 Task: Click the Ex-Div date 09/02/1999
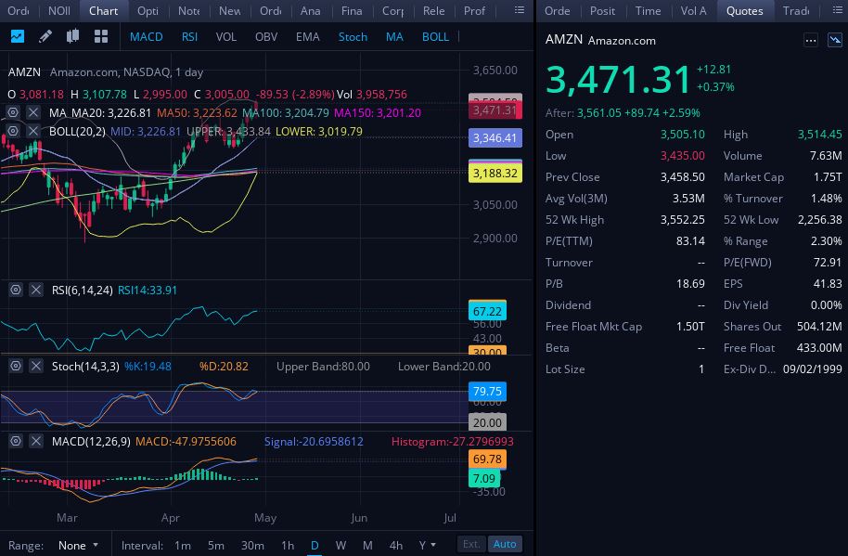coord(813,369)
